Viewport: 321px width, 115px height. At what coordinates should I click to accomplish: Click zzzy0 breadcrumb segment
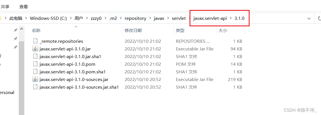96,18
